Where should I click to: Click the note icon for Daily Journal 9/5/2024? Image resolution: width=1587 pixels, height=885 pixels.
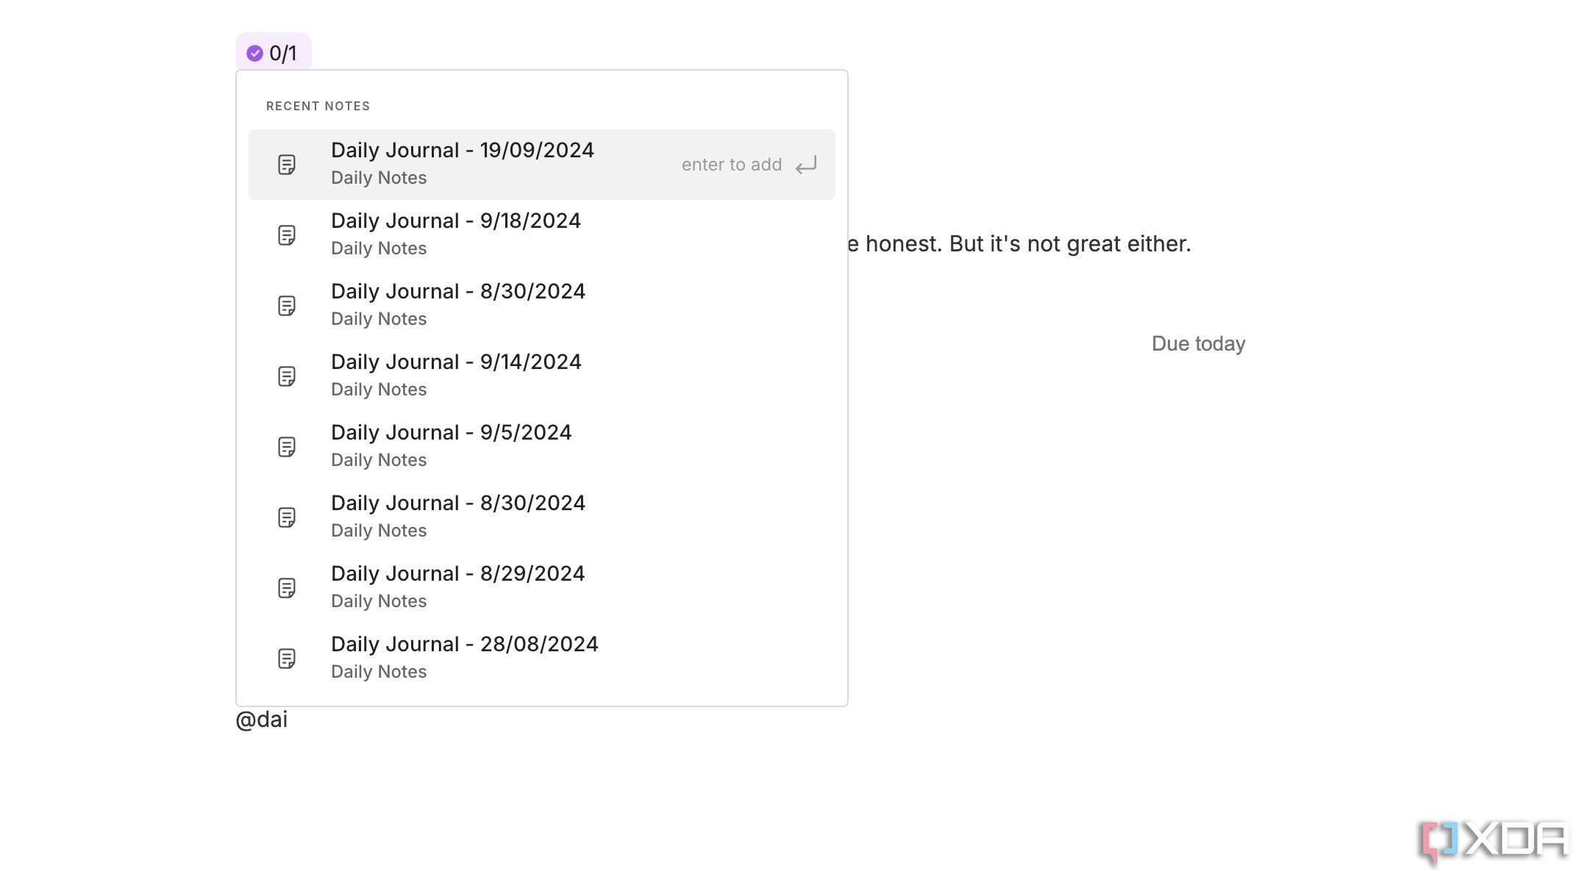pos(285,445)
